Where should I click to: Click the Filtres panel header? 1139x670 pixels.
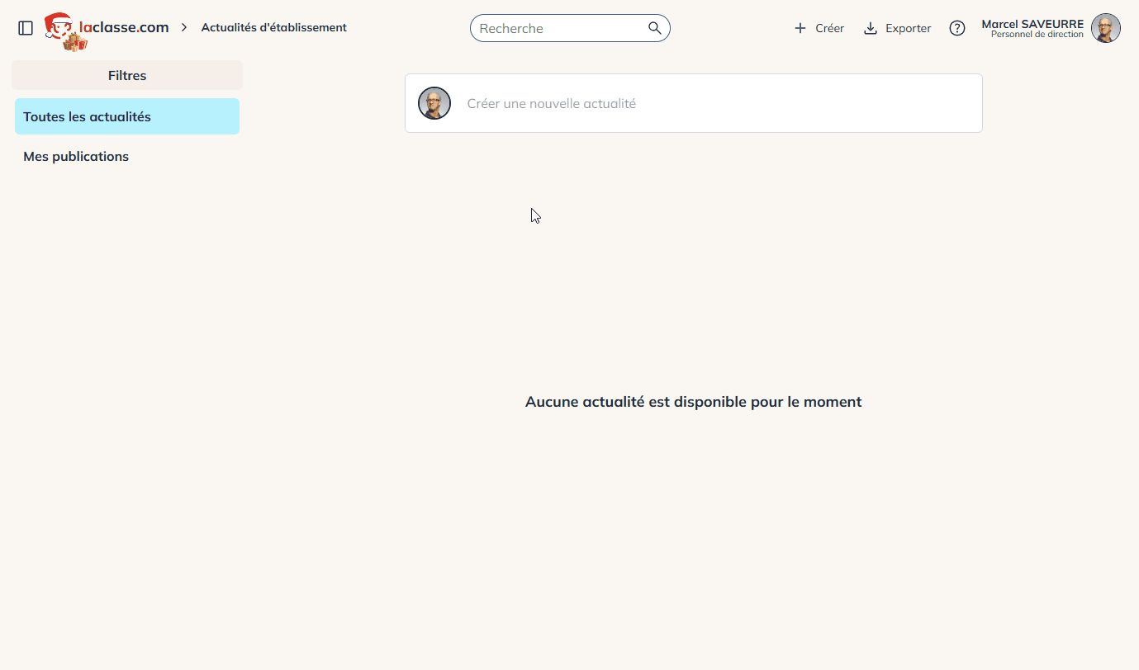point(127,75)
